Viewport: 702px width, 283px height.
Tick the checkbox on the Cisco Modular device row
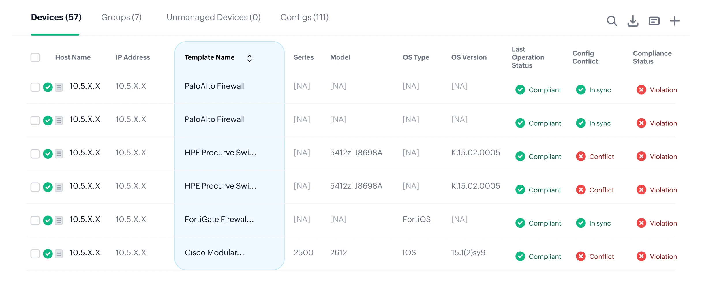[x=35, y=254]
